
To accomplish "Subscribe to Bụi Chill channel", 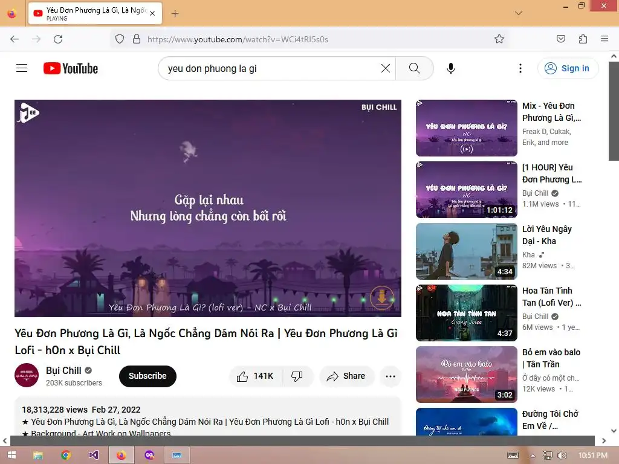I will pyautogui.click(x=147, y=376).
